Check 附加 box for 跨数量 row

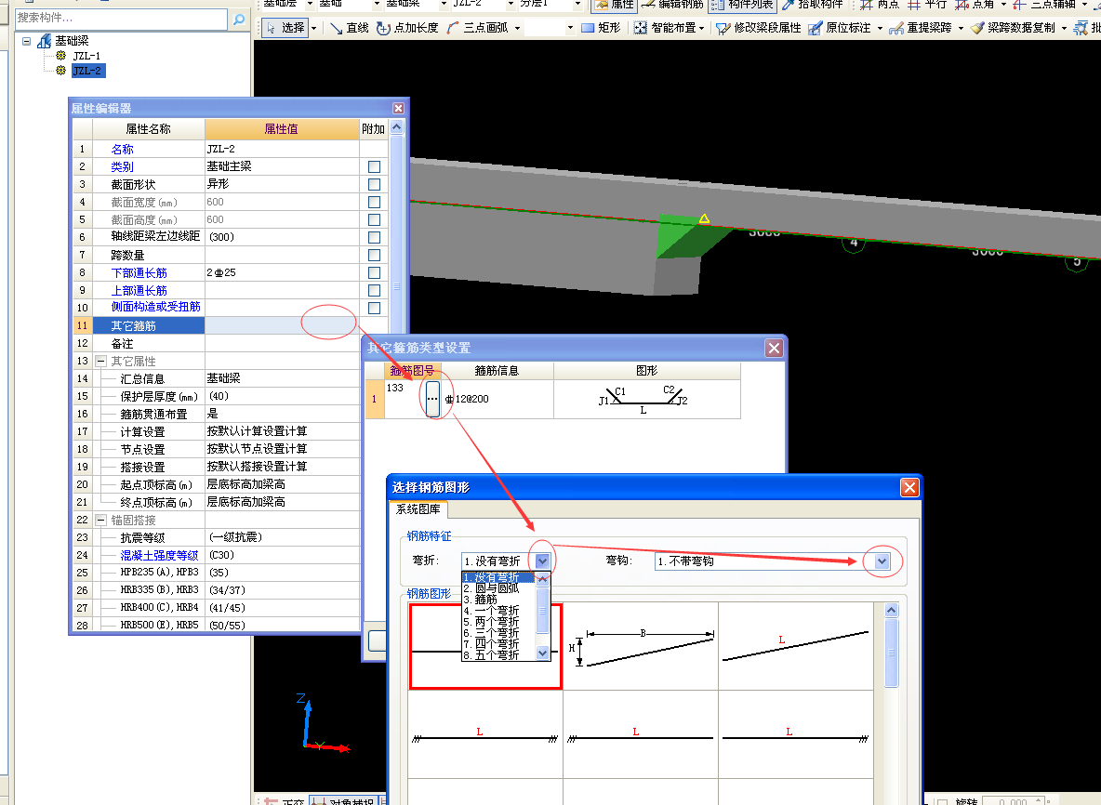tap(374, 256)
